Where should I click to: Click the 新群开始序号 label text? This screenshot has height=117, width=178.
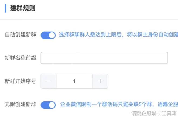(x=20, y=81)
